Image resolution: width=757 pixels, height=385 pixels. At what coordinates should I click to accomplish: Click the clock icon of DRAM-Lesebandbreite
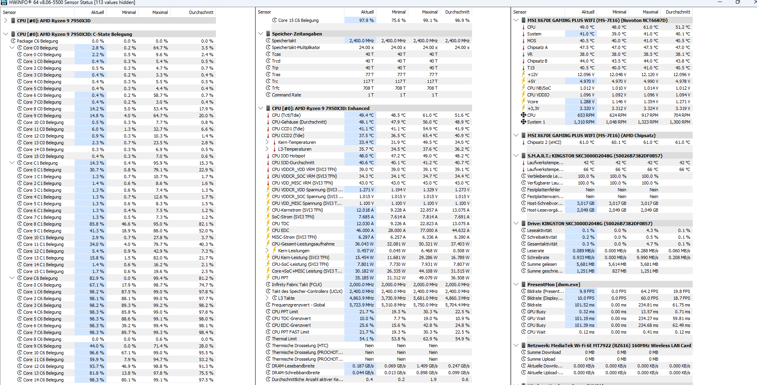(x=268, y=365)
